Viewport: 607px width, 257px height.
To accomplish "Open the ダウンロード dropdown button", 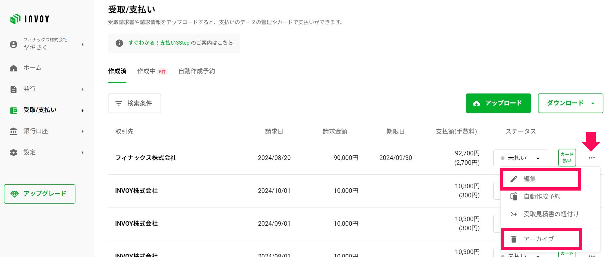I will (x=570, y=103).
